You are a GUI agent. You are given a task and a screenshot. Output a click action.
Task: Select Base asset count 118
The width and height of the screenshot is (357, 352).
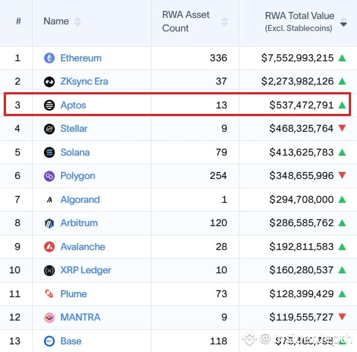tap(218, 341)
